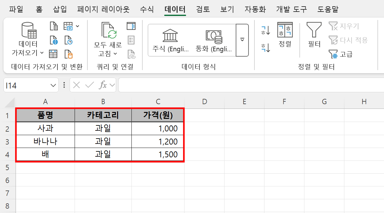
Task: Click the three-dot name box handle
Action: (x=64, y=85)
